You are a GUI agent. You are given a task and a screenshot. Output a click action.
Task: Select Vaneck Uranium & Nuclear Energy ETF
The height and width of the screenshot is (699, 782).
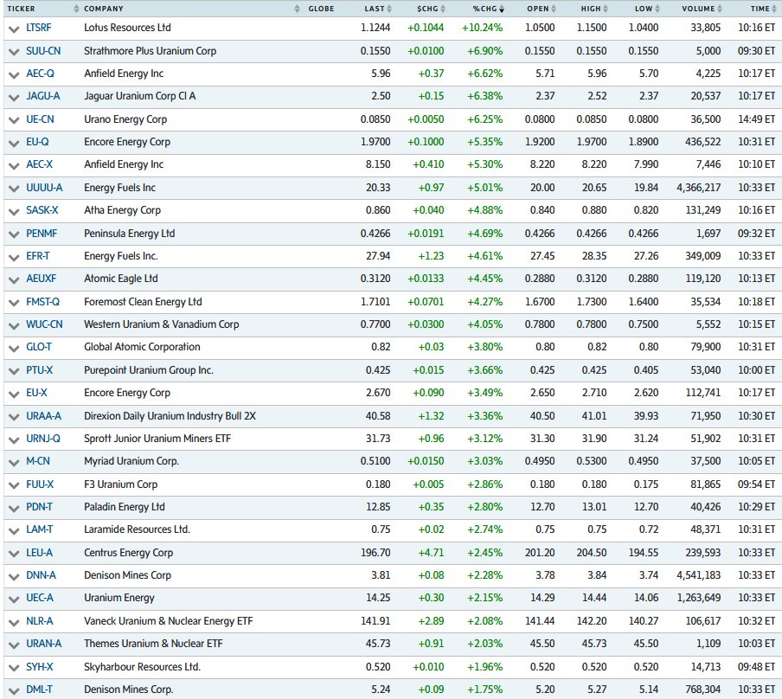tap(169, 621)
